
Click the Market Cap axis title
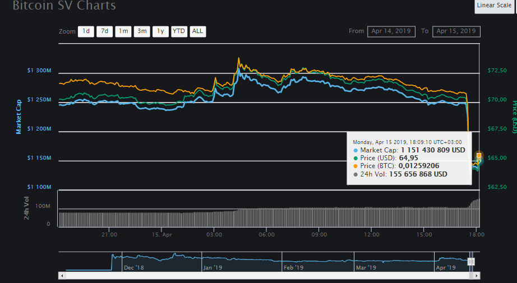19,117
